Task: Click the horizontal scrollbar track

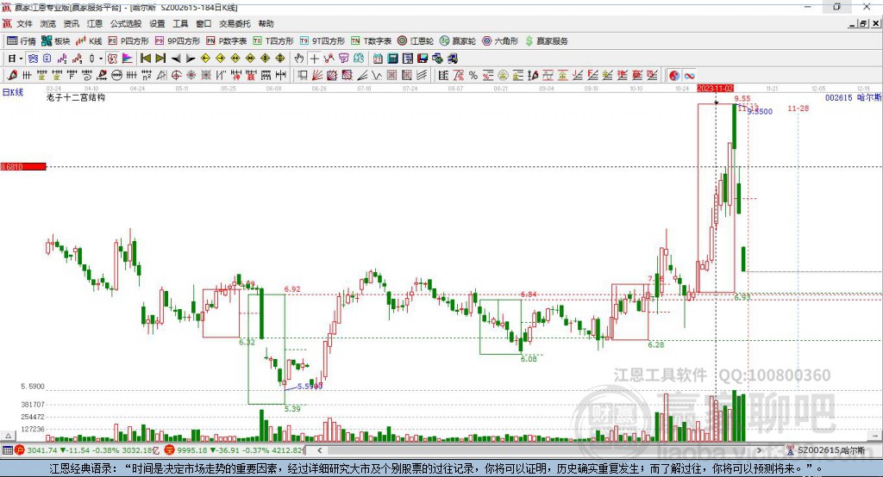Action: click(541, 450)
